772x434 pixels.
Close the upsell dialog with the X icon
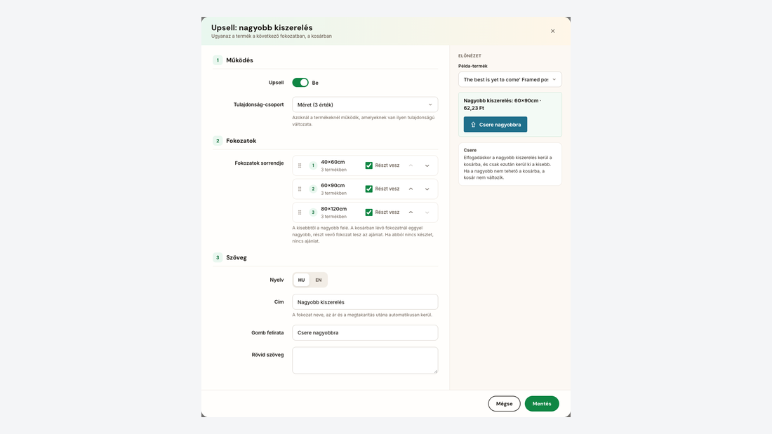[552, 31]
